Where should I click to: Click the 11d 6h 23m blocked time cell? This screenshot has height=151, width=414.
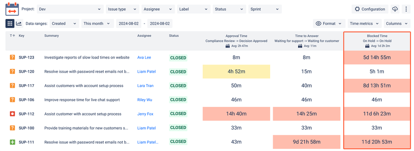click(377, 114)
